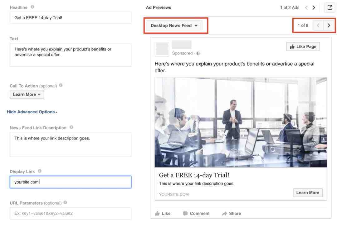Click into the Headline input field
Viewport: 337px width, 227px height.
[x=71, y=18]
